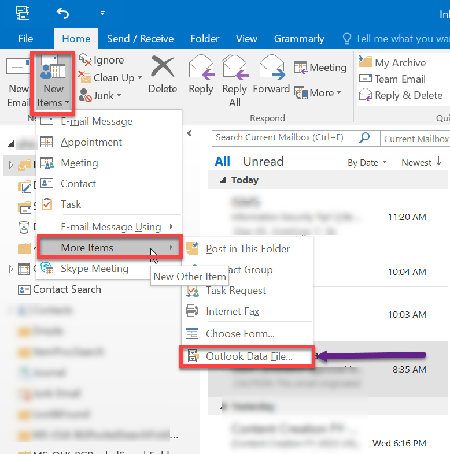This screenshot has height=454, width=450.
Task: Open the By Date sort dropdown
Action: click(367, 162)
